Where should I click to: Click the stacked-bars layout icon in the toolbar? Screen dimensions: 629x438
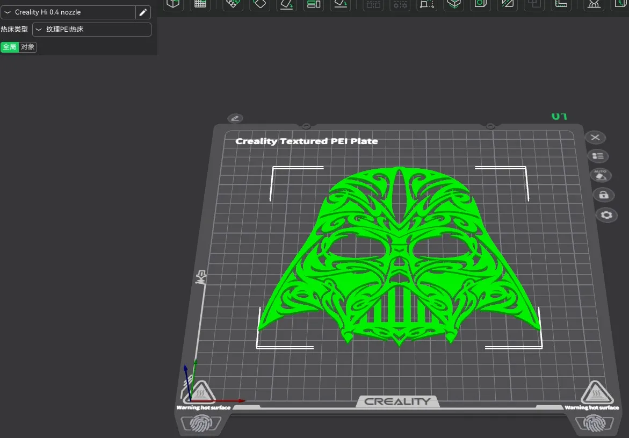313,4
